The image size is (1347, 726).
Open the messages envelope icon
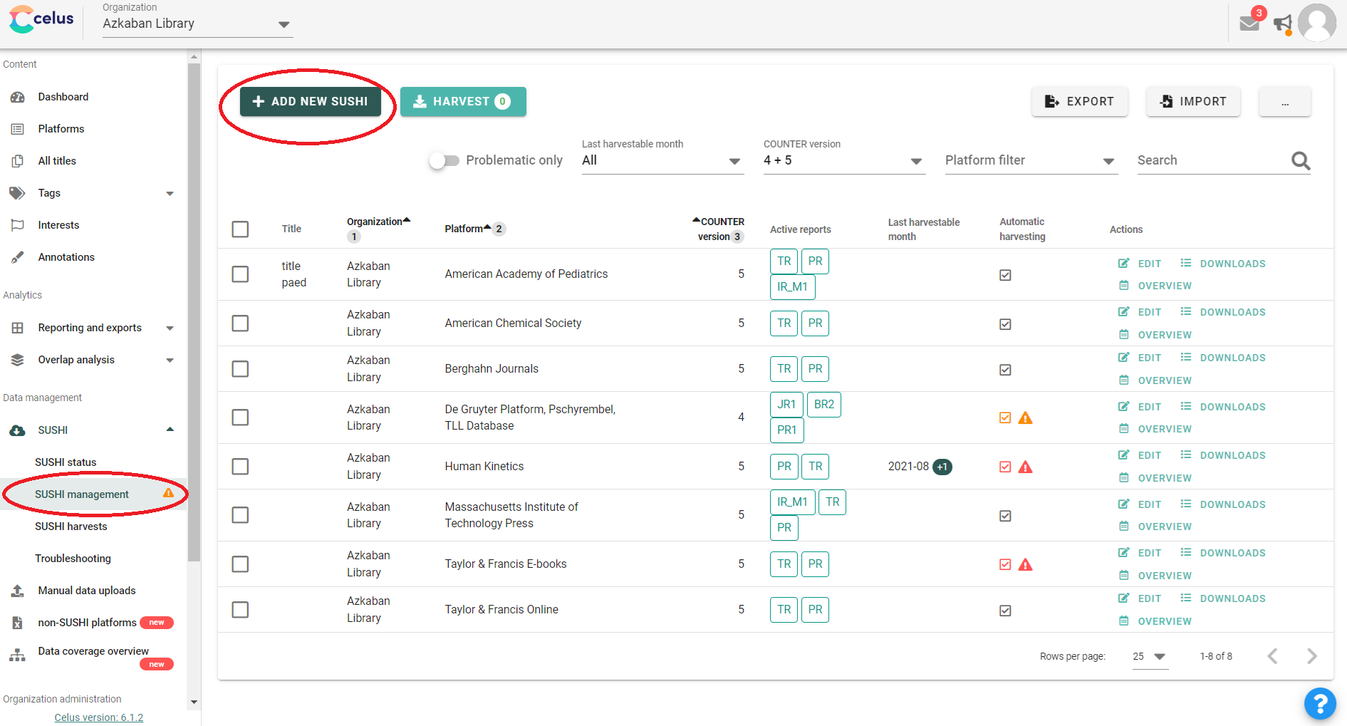point(1249,23)
